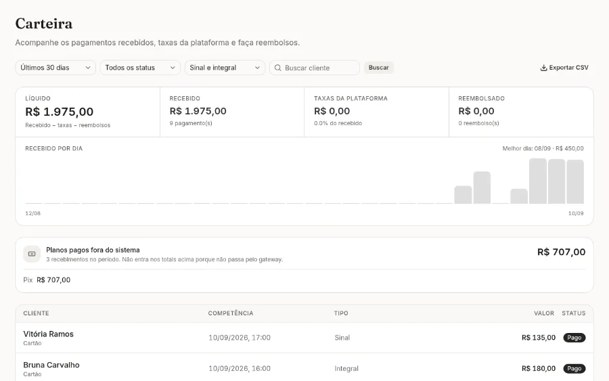Click the Sinal type for Vitória Ramos

pos(342,338)
